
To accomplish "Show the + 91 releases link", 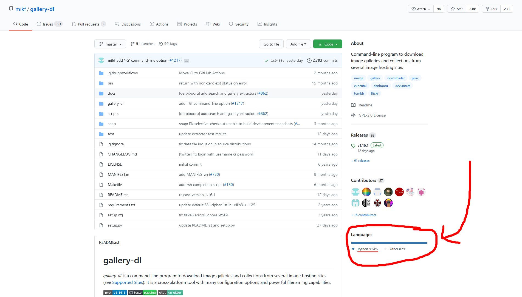I will point(360,161).
